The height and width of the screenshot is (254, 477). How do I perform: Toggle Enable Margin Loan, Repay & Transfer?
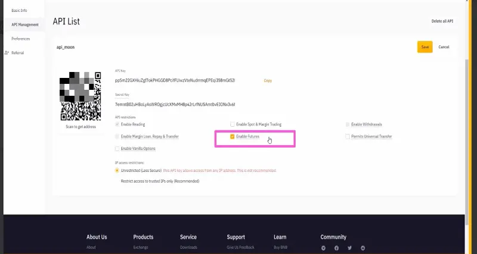[117, 137]
